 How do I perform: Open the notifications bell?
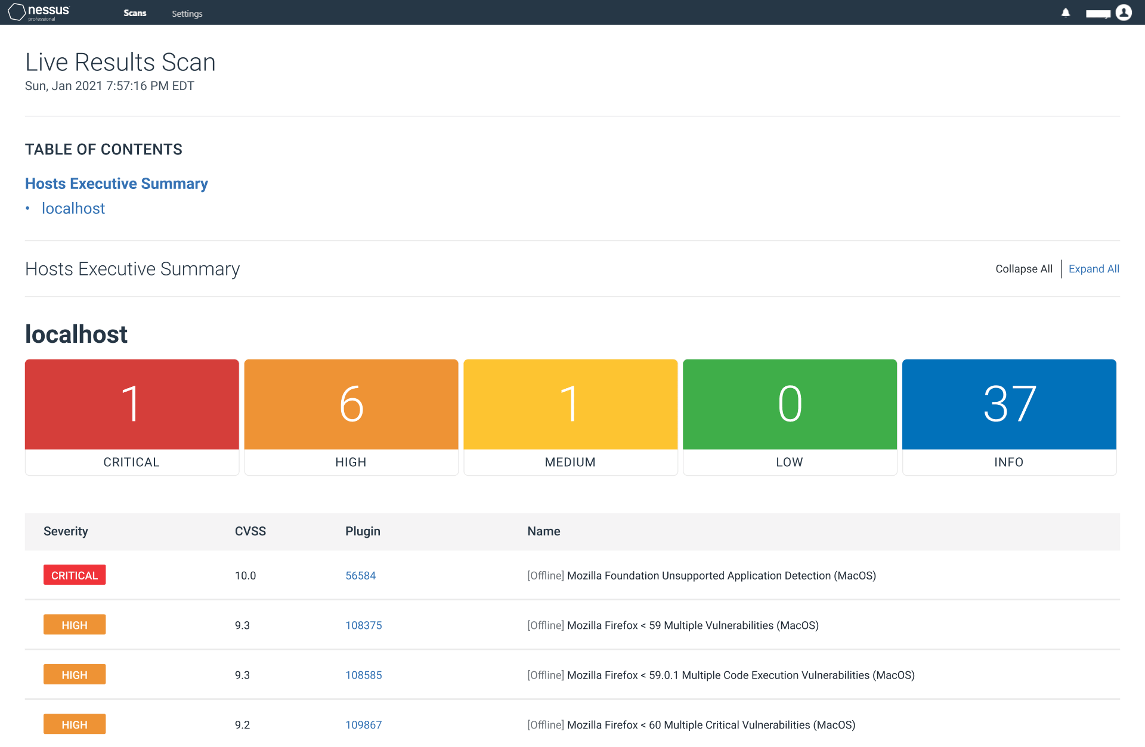1066,13
